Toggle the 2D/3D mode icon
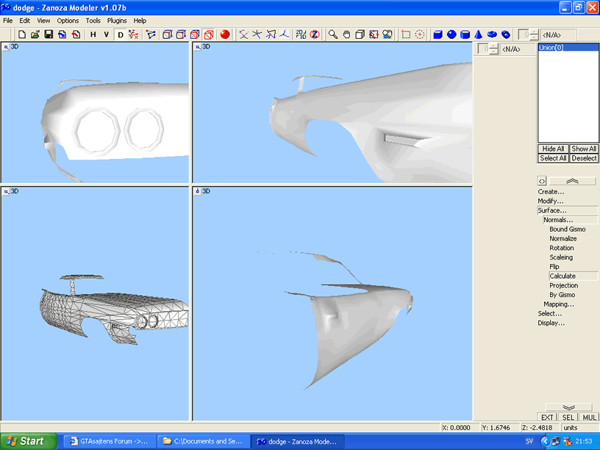Screen dimensions: 600x450 pos(301,35)
